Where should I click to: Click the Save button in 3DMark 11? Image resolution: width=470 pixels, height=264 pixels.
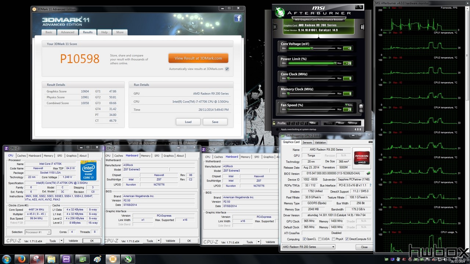215,122
